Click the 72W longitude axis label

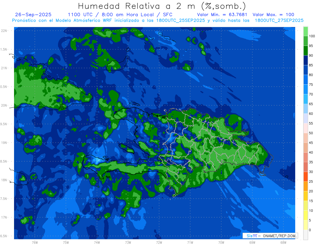(159, 242)
